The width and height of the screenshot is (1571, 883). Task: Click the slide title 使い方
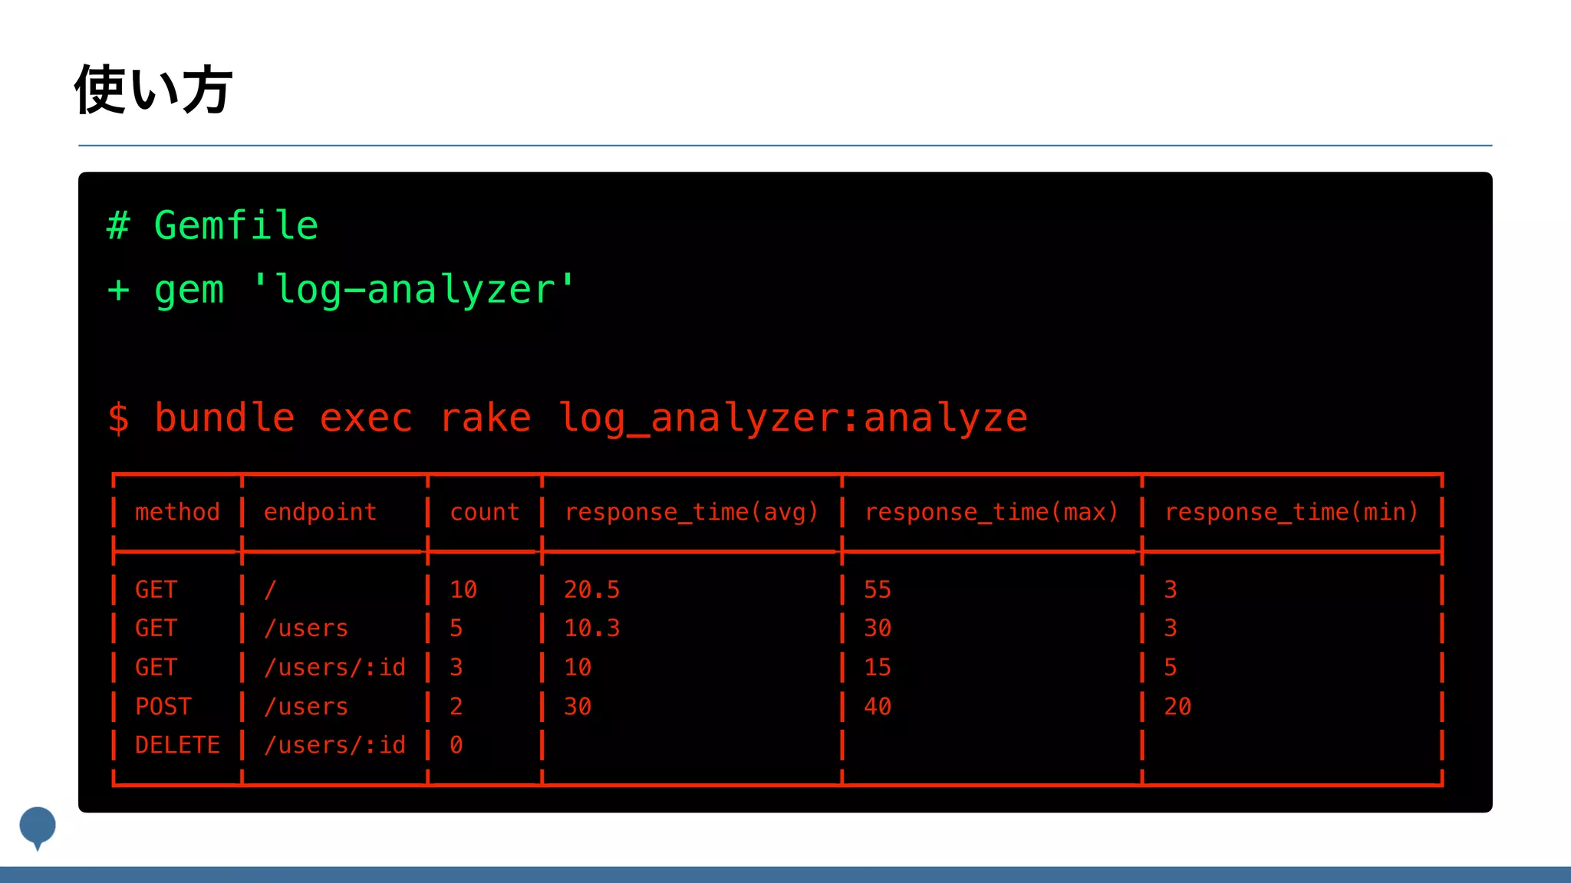153,90
